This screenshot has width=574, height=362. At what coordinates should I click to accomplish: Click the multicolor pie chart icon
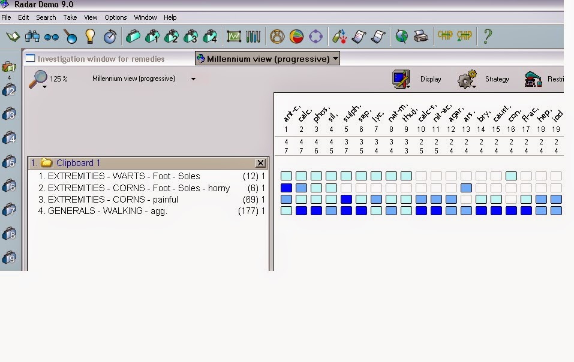(296, 37)
